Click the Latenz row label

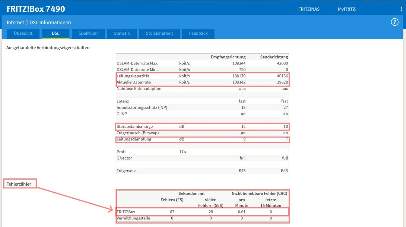(123, 101)
